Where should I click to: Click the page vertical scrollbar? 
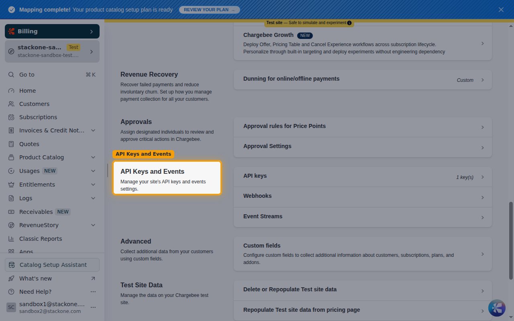point(511,240)
